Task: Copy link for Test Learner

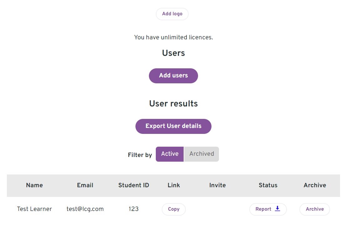Action: click(174, 209)
